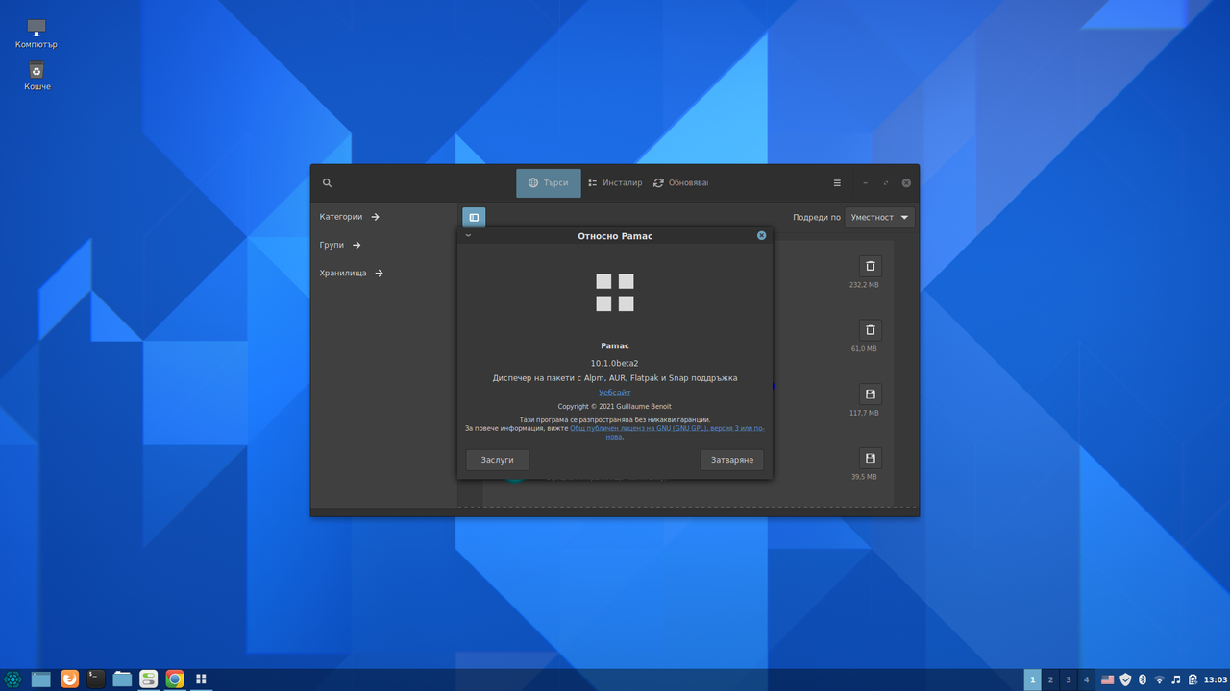
Task: Close the About Pamac dialog with its X
Action: coord(762,235)
